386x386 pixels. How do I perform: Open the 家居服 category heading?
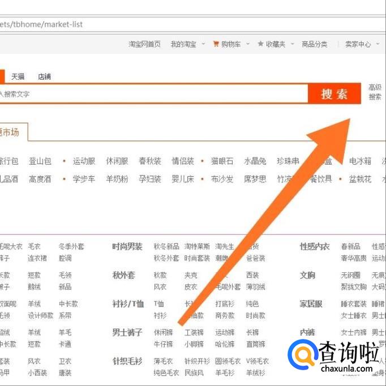point(311,304)
